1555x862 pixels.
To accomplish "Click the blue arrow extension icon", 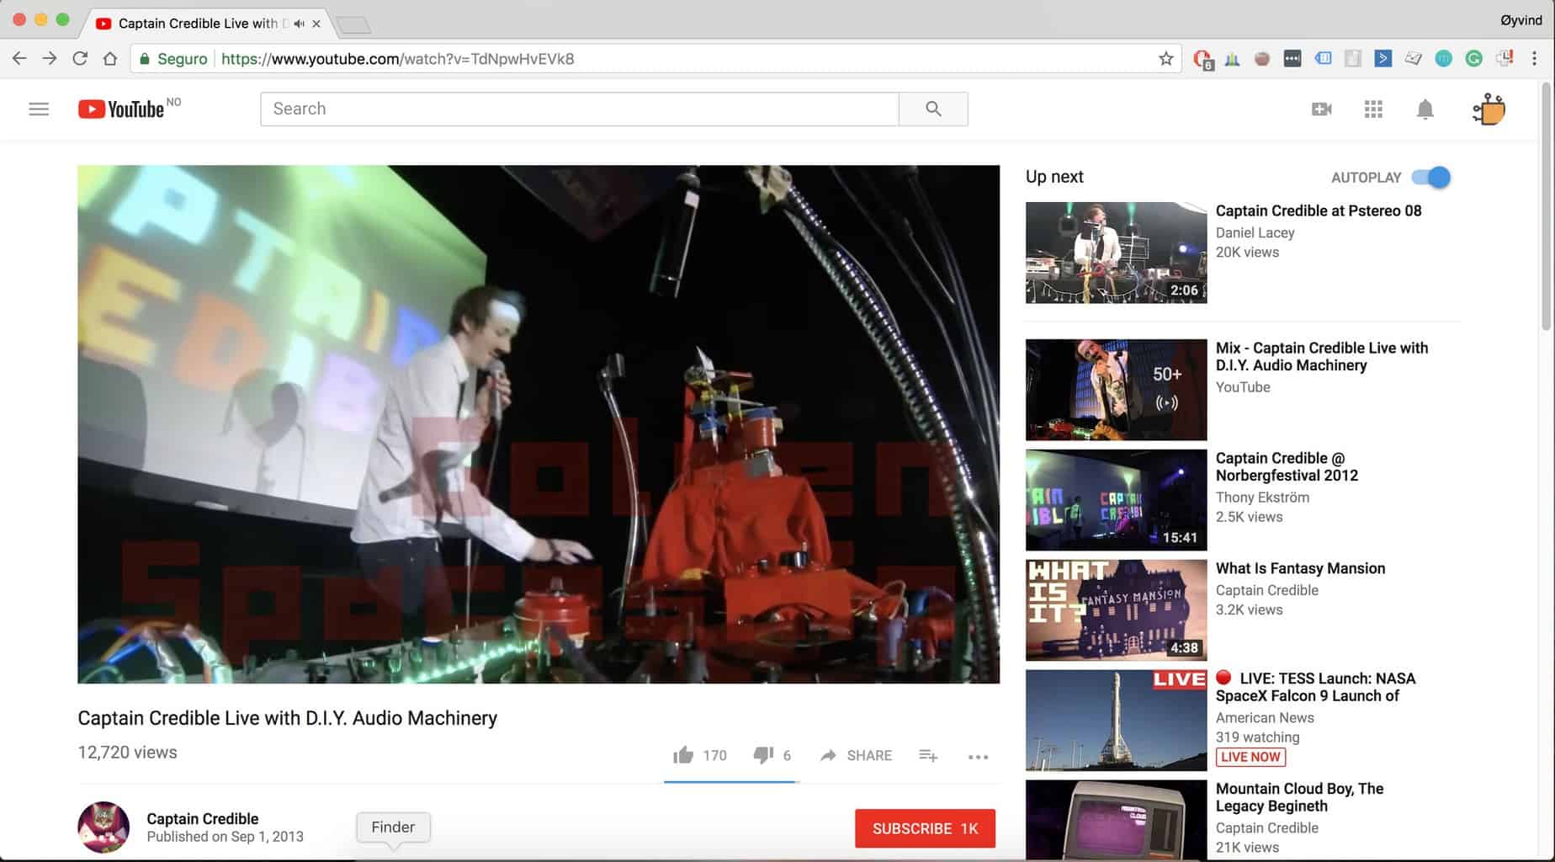I will (x=1383, y=59).
